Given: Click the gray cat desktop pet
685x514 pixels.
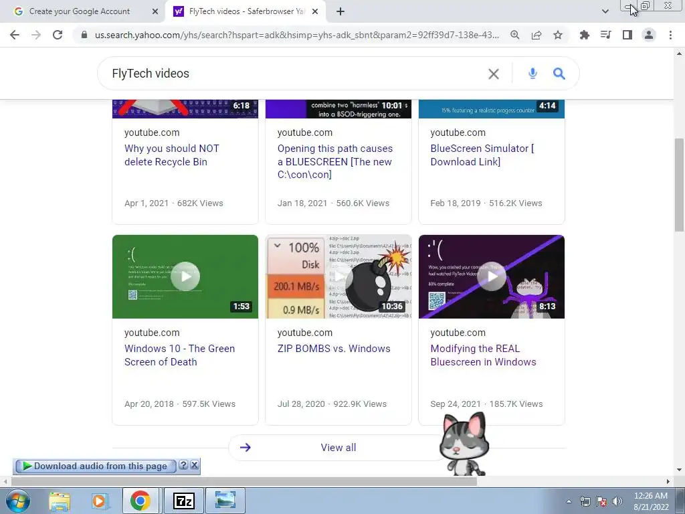Looking at the screenshot, I should click(x=463, y=444).
